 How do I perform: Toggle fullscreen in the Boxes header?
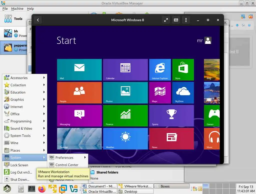tap(166, 20)
